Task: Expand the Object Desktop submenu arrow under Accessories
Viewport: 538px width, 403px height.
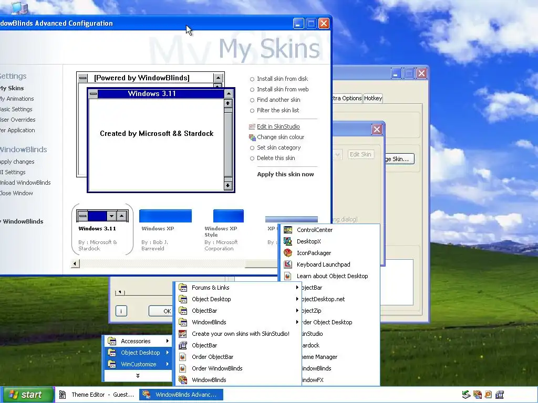Action: [168, 352]
